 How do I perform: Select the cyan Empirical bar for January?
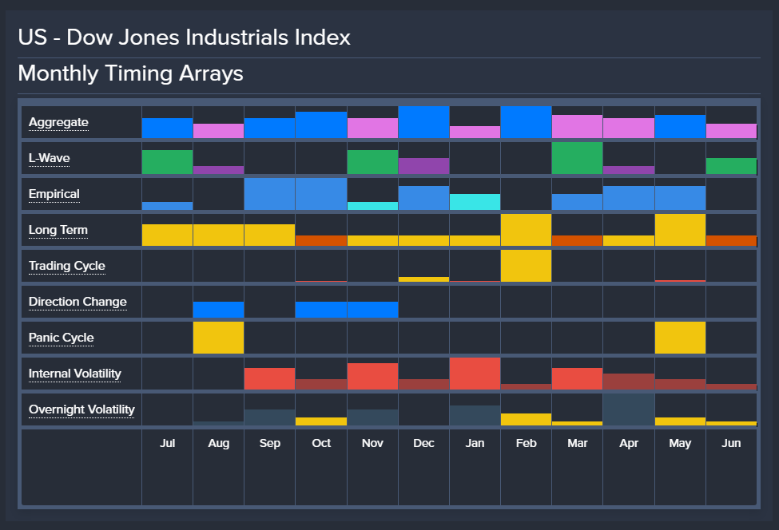[x=475, y=202]
